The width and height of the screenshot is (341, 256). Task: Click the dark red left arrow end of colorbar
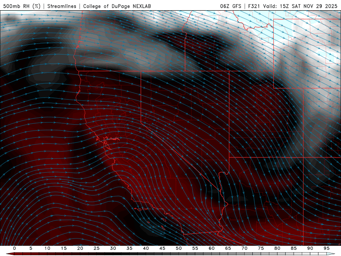point(10,254)
